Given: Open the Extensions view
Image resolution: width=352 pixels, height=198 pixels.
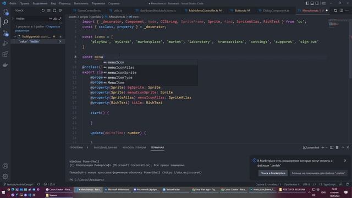Looking at the screenshot, I should tap(5, 54).
